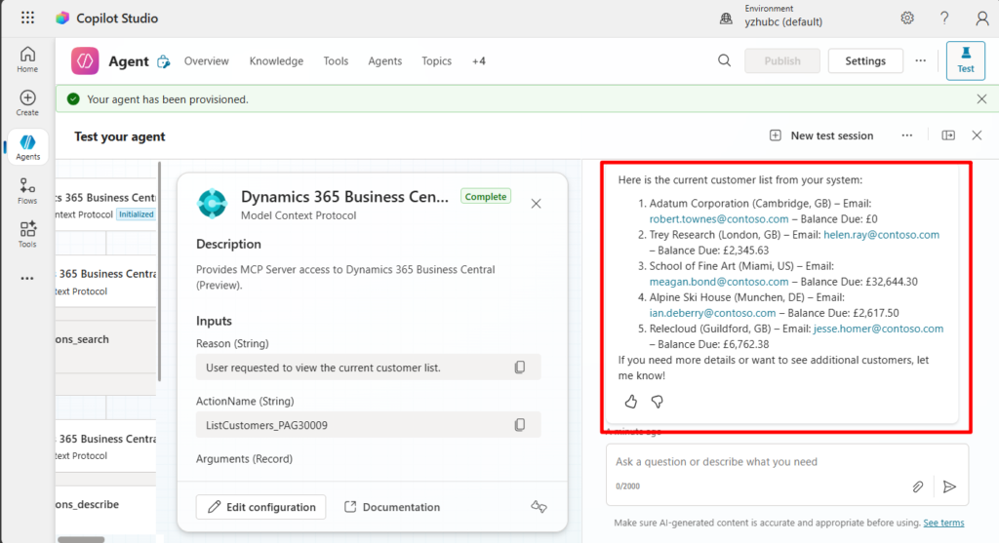Switch to the Knowledge tab

click(276, 60)
